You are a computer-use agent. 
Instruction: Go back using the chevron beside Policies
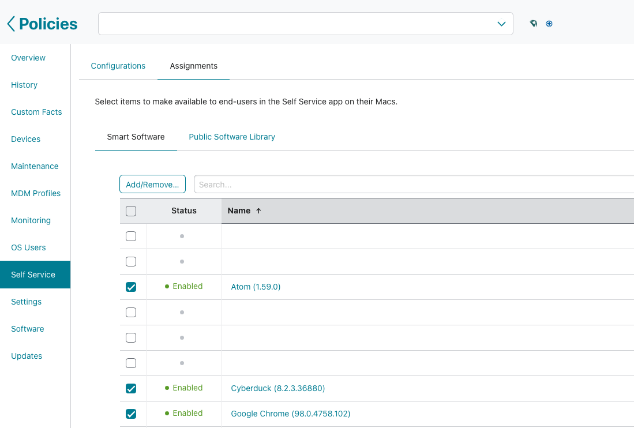coord(11,24)
